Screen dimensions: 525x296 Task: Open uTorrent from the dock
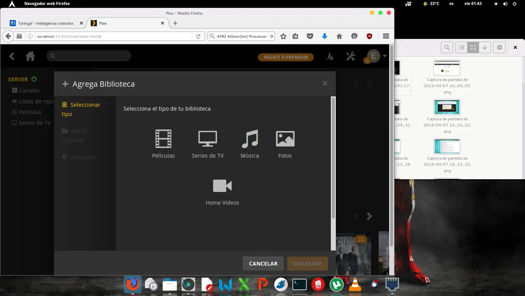click(337, 284)
